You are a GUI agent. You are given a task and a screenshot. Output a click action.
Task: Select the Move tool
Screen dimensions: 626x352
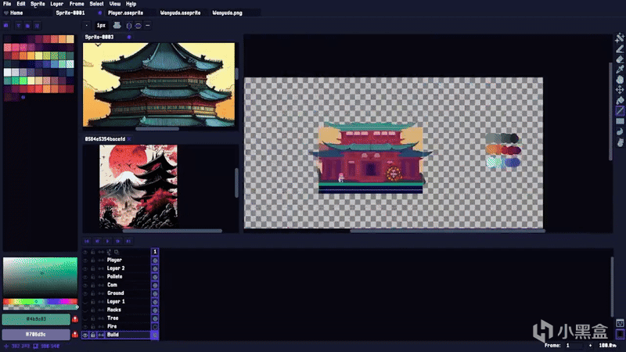620,90
